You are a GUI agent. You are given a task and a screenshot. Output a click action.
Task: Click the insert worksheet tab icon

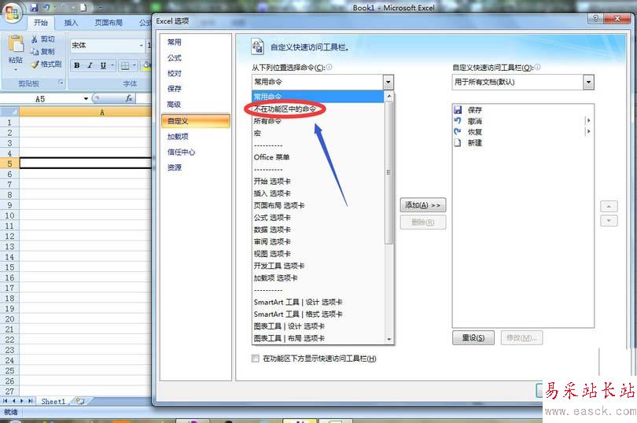point(79,401)
